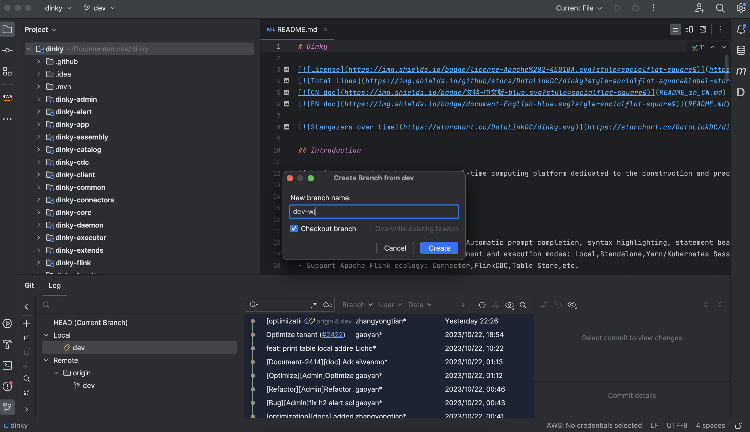The width and height of the screenshot is (750, 432).
Task: Switch to the Git tab
Action: [x=29, y=285]
